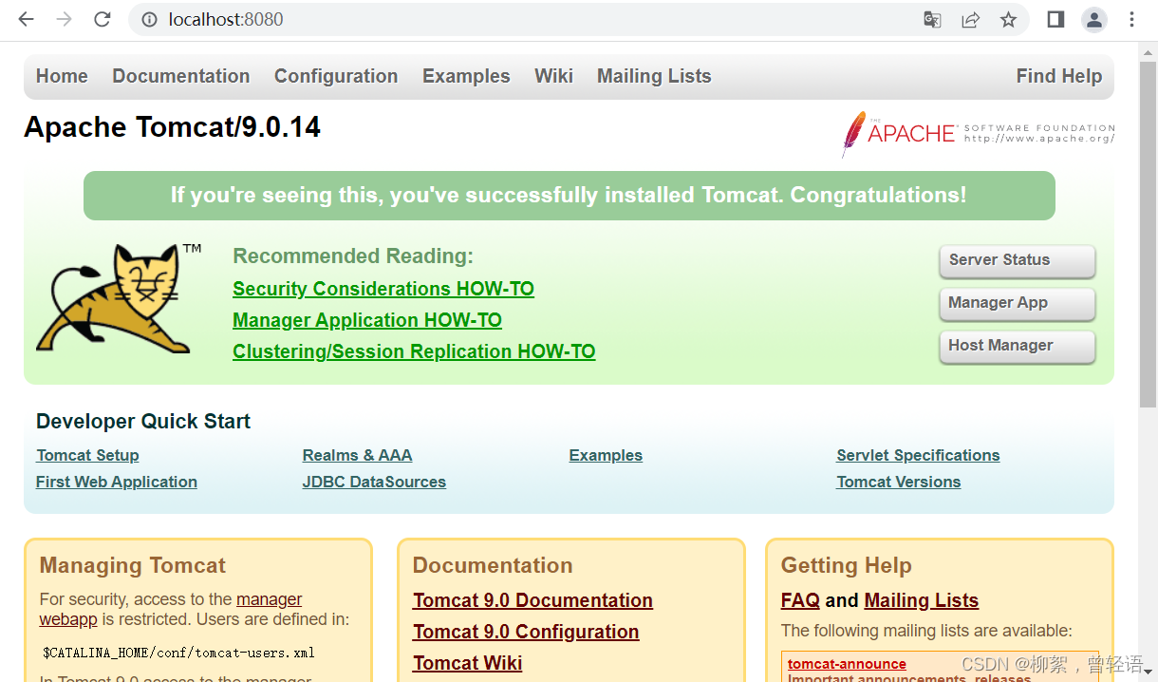1158x682 pixels.
Task: Click the Recommended Reading heading
Action: pos(353,256)
